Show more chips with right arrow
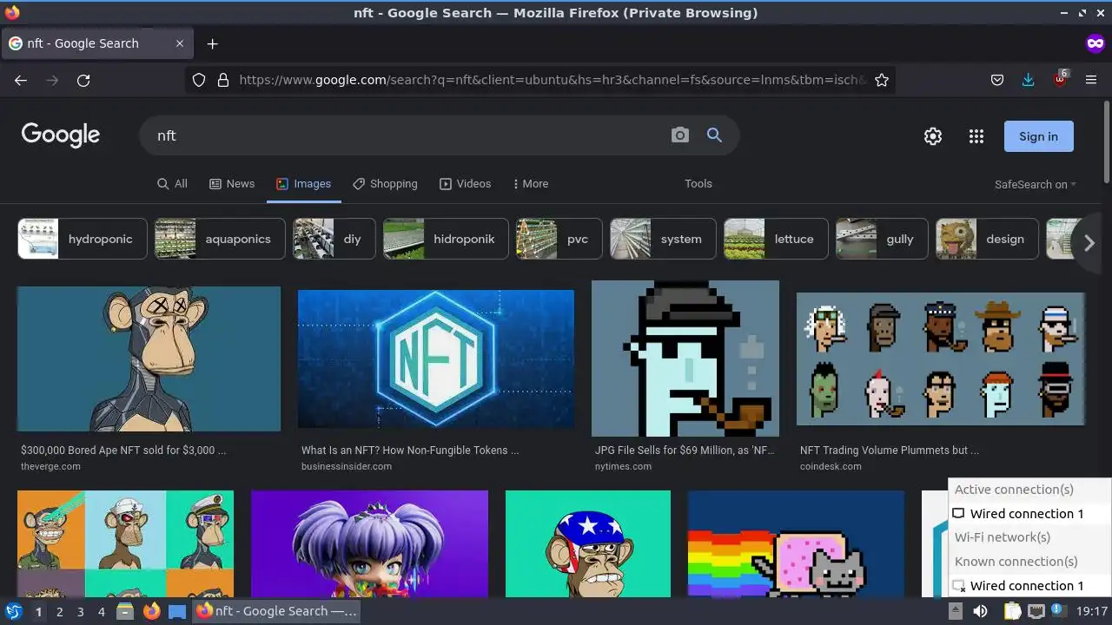1112x625 pixels. (x=1089, y=244)
